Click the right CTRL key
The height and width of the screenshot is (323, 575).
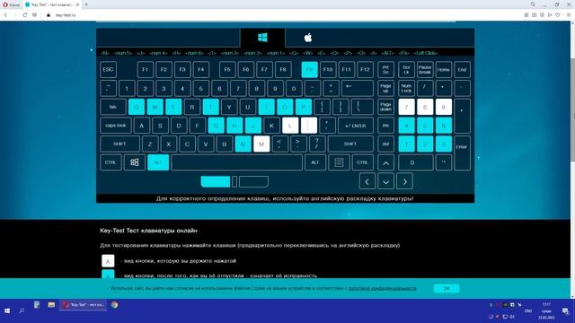click(x=363, y=162)
